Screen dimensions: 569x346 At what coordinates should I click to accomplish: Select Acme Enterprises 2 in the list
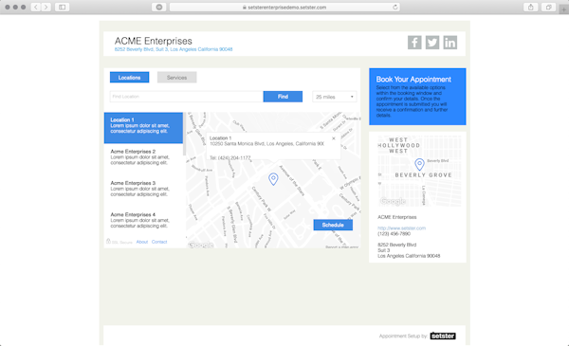pos(143,157)
